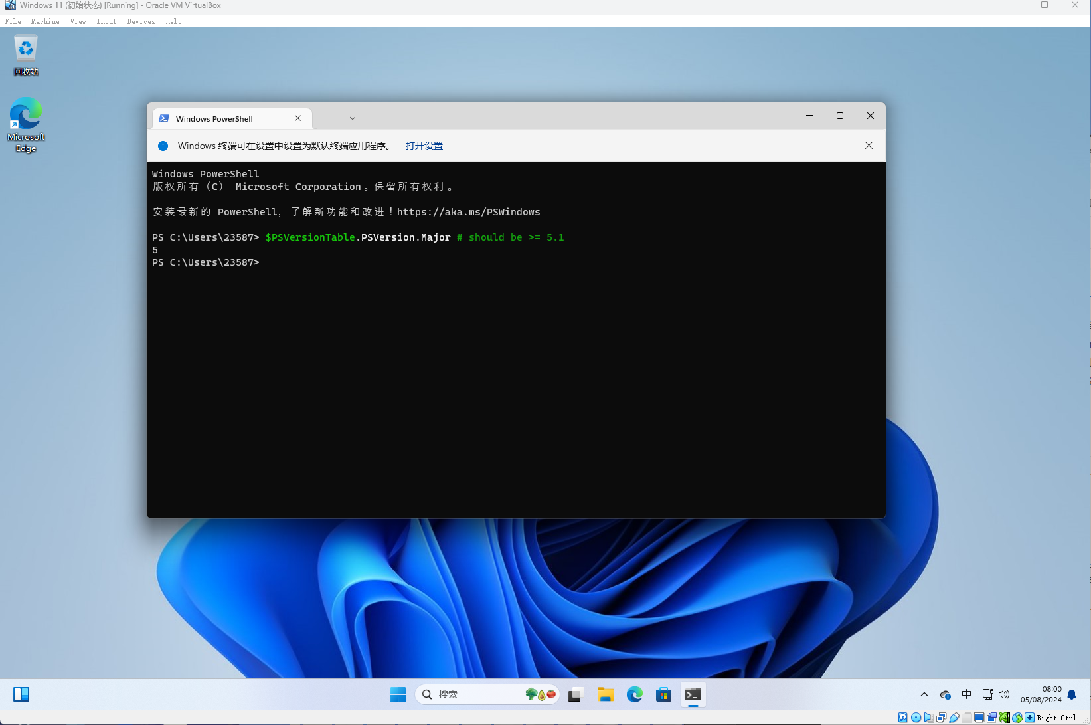
Task: Open File Explorer from taskbar
Action: point(605,694)
